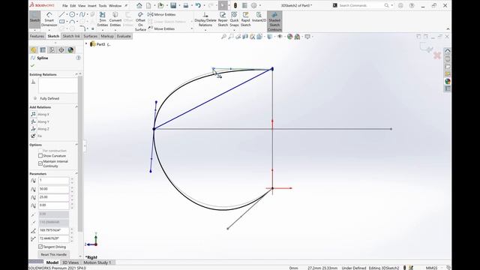The image size is (480, 270).
Task: Open DimXpertManager tab icon
Action: tap(61, 50)
